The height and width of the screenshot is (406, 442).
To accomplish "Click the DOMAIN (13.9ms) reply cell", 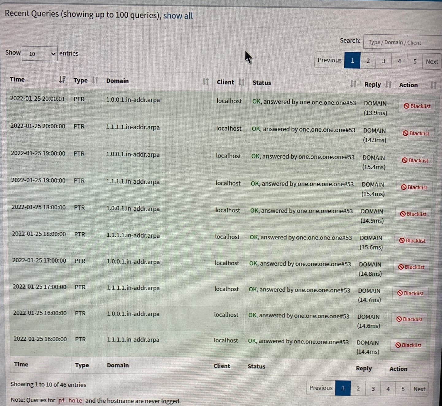I will 375,108.
